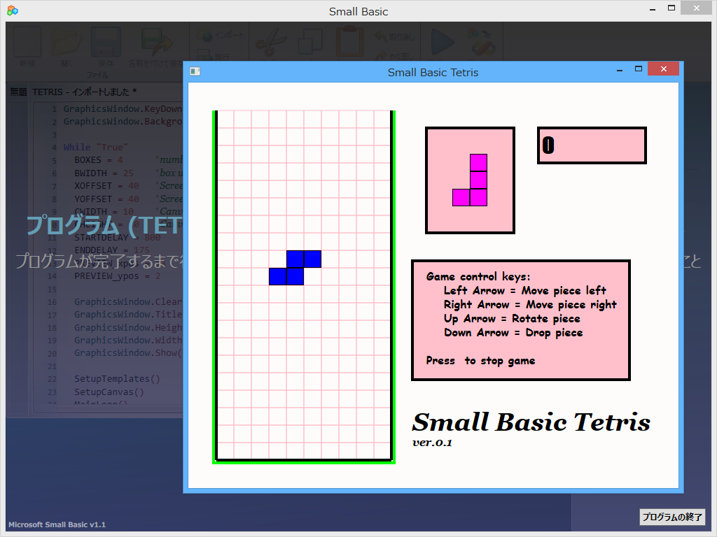Select TETRIS - インポートしました tab

pyautogui.click(x=85, y=92)
